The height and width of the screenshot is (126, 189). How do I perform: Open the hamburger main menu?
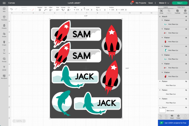pos(4,3)
